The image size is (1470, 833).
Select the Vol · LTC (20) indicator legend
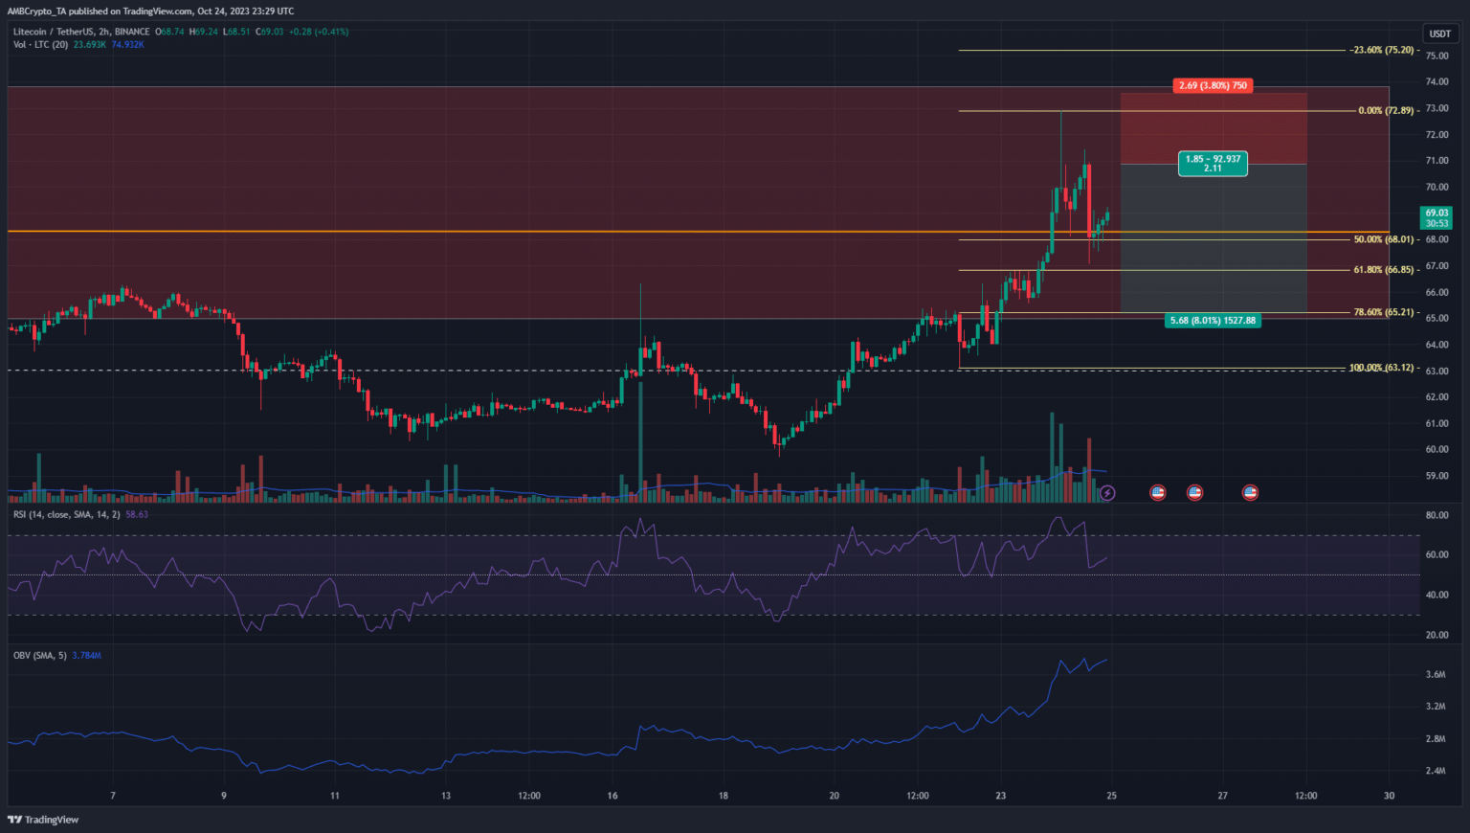point(40,45)
